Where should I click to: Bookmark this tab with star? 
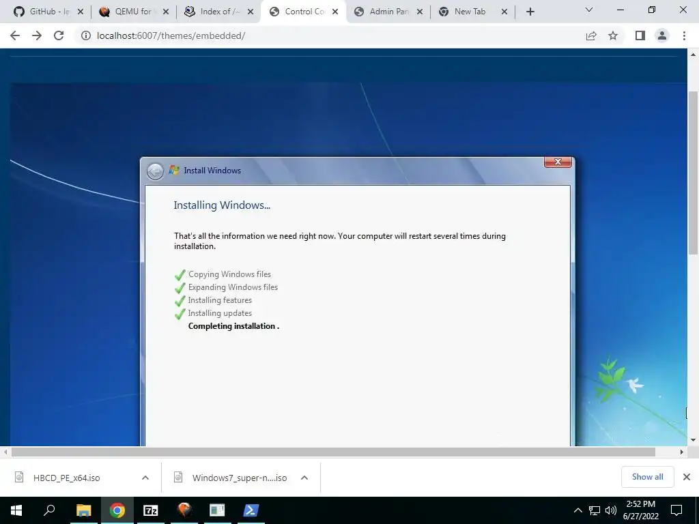613,35
